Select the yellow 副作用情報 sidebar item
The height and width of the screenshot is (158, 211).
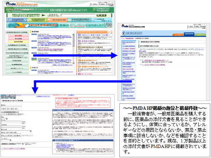18,42
